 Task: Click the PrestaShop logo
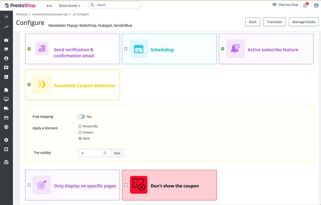point(20,5)
